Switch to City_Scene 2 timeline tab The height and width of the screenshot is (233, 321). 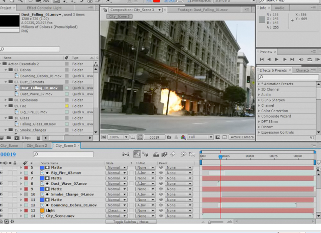[37, 146]
